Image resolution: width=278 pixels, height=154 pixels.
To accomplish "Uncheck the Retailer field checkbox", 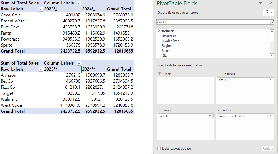I will point(159,31).
